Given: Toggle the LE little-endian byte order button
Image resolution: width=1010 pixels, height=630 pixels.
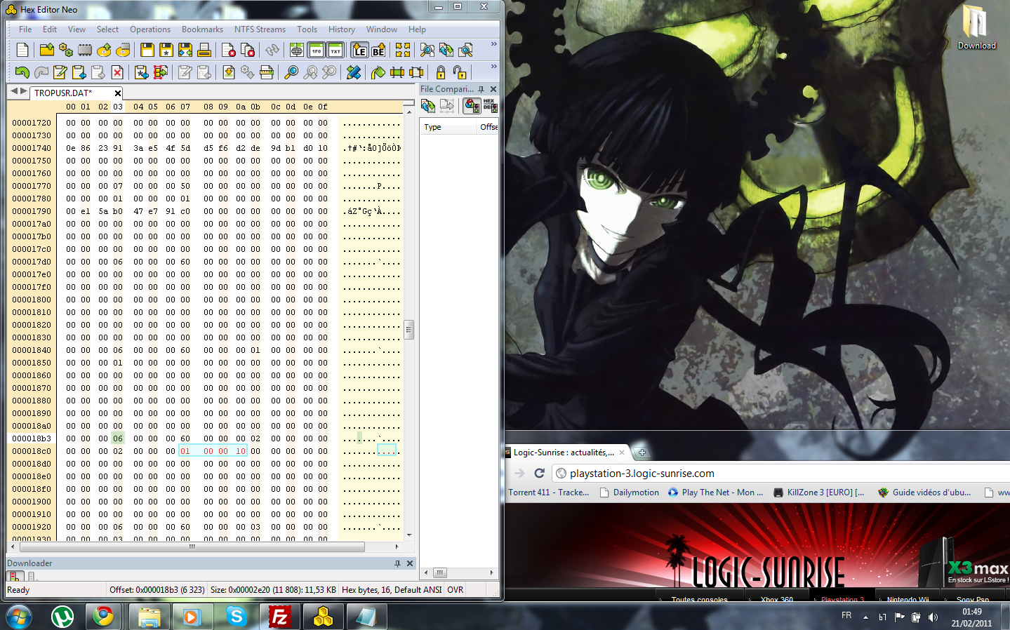Looking at the screenshot, I should [x=360, y=50].
